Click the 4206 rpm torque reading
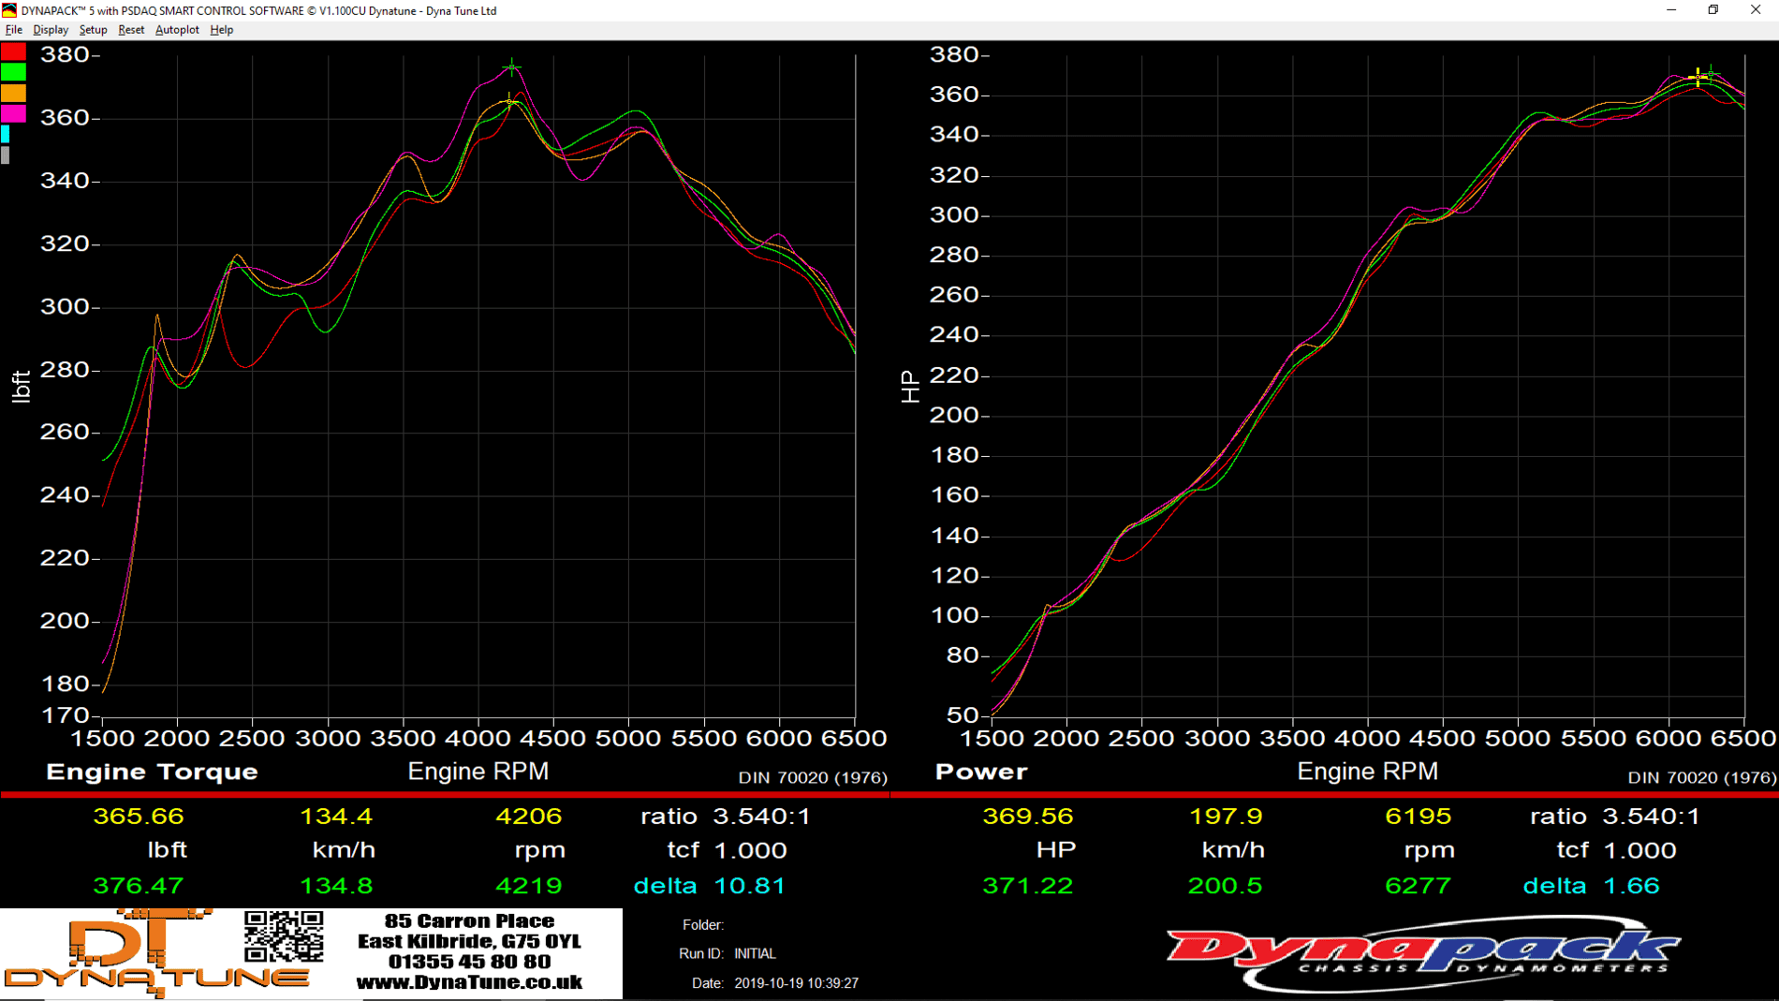 (x=529, y=817)
